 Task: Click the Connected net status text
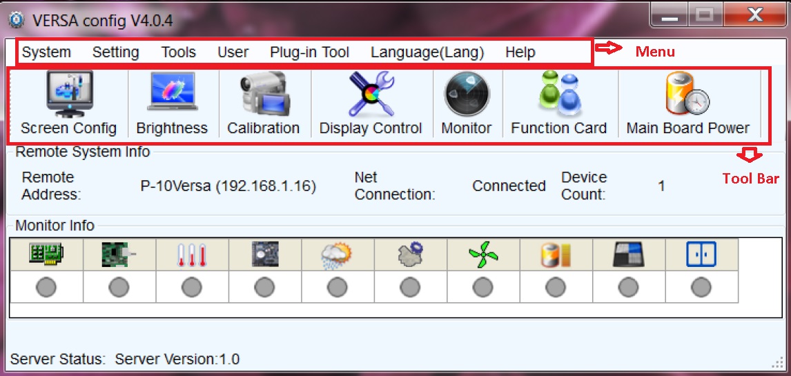[509, 186]
